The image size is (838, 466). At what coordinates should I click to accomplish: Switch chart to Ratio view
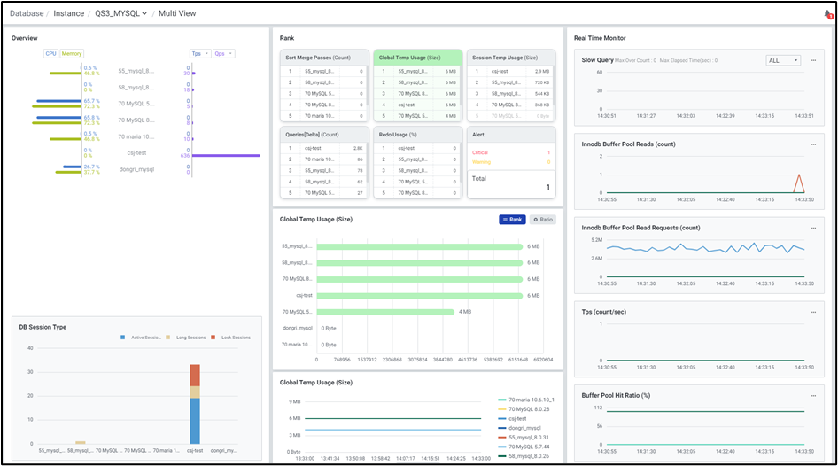[x=543, y=219]
